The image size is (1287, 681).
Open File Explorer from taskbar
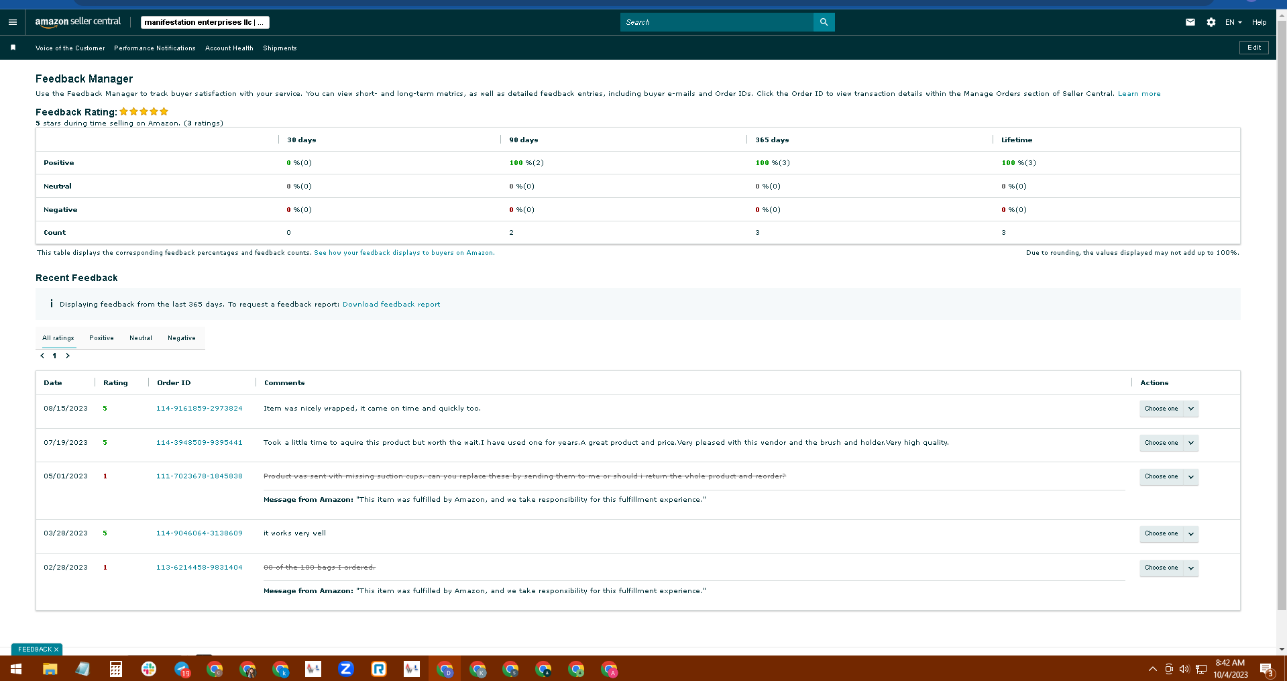tap(50, 669)
